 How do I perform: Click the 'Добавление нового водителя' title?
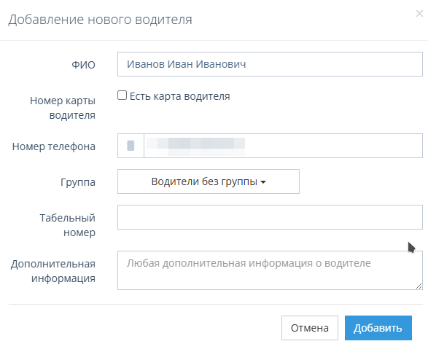tap(100, 20)
